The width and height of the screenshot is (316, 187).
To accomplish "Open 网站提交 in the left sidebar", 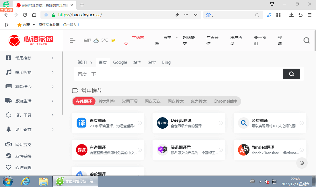I will 23,145.
